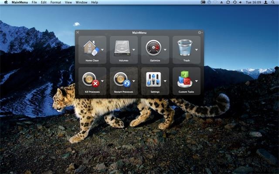Click the Kill Processes label
Image resolution: width=279 pixels, height=174 pixels.
tap(92, 92)
